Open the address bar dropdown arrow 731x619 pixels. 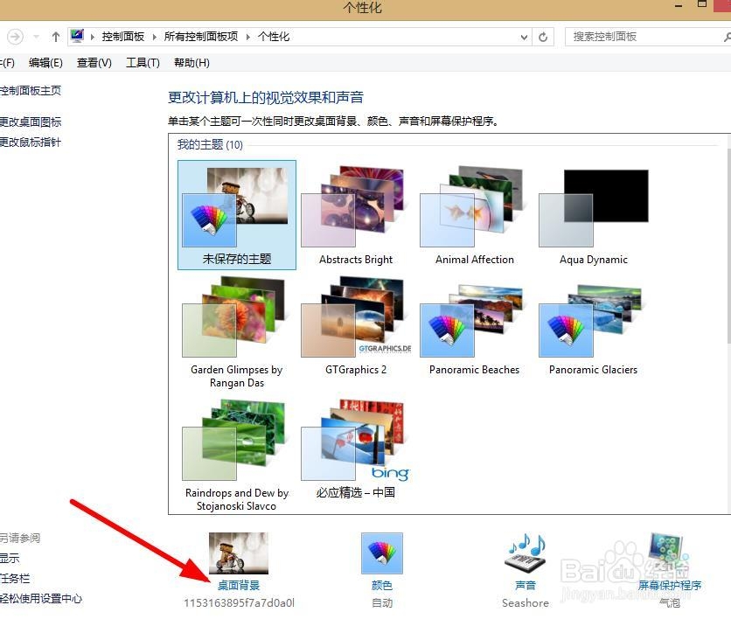tap(524, 36)
